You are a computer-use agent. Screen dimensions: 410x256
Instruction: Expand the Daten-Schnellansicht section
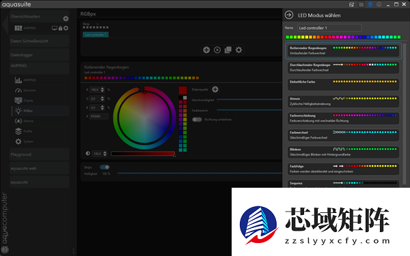pyautogui.click(x=39, y=41)
